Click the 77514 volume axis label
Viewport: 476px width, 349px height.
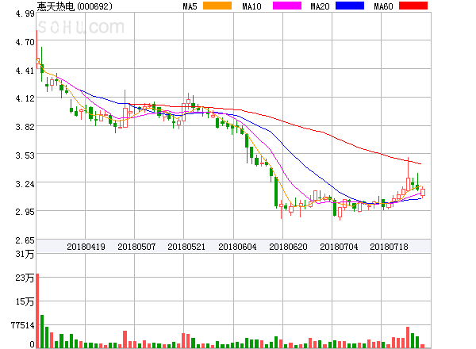coord(23,325)
